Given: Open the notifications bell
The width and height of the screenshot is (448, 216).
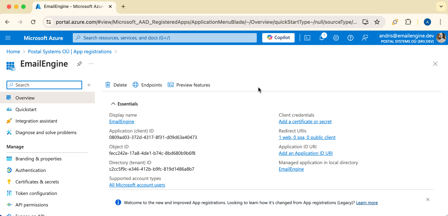Looking at the screenshot, I should coord(321,37).
